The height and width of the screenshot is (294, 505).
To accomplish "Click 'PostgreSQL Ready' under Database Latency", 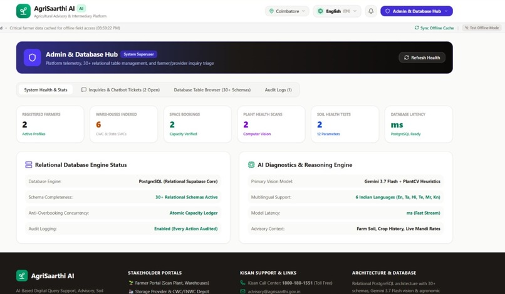I will (405, 134).
